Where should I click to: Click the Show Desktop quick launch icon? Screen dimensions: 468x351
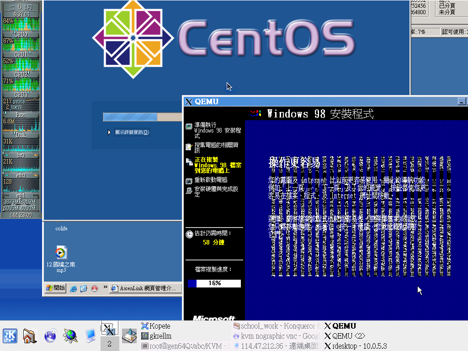point(84,289)
